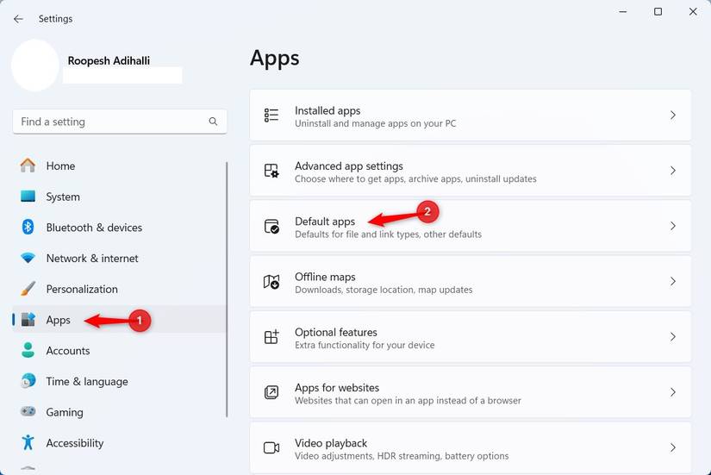
Task: Expand the Default apps chevron
Action: click(x=673, y=226)
